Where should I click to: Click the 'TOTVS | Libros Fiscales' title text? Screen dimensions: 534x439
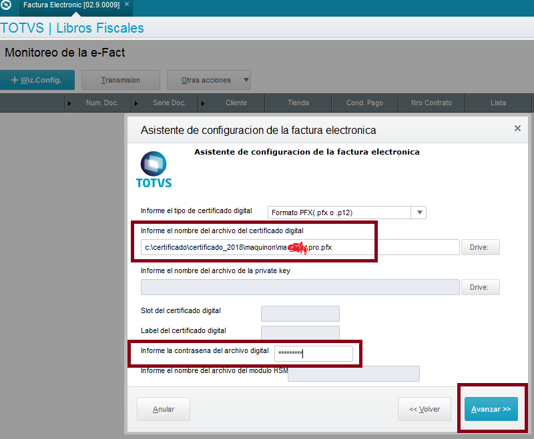tap(72, 28)
